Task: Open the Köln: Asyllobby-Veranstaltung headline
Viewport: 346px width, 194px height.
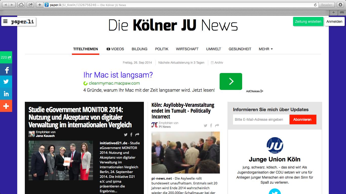Action: 183,111
